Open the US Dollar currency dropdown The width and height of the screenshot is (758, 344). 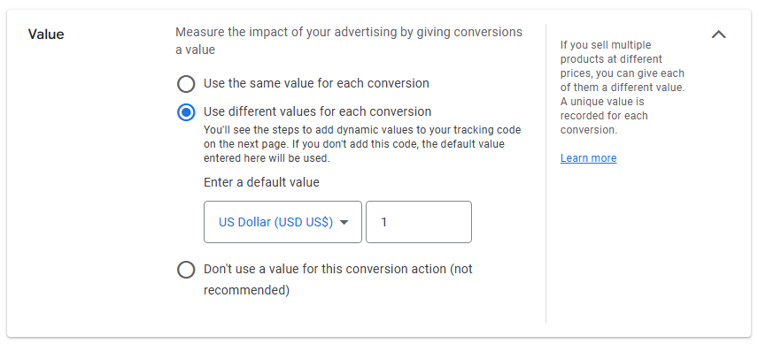coord(282,222)
